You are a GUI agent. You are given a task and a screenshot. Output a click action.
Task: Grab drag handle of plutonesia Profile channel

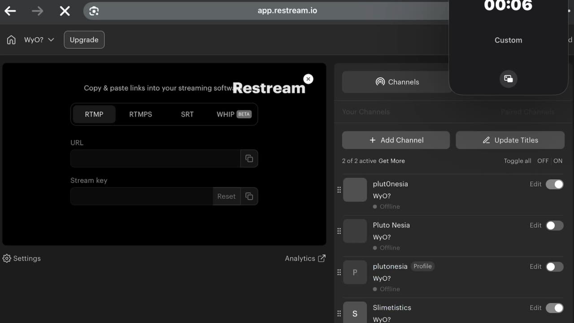[339, 272]
